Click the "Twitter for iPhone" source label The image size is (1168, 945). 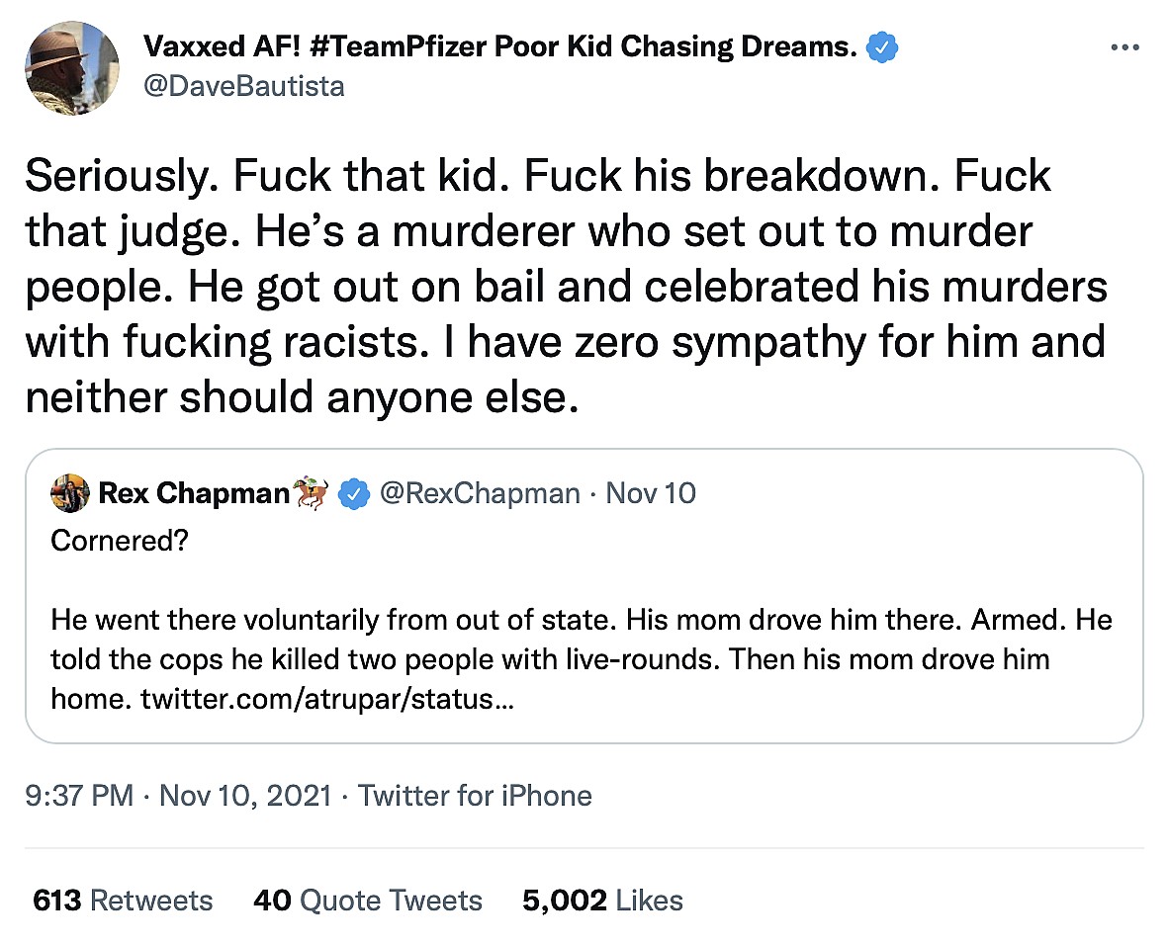click(x=475, y=796)
